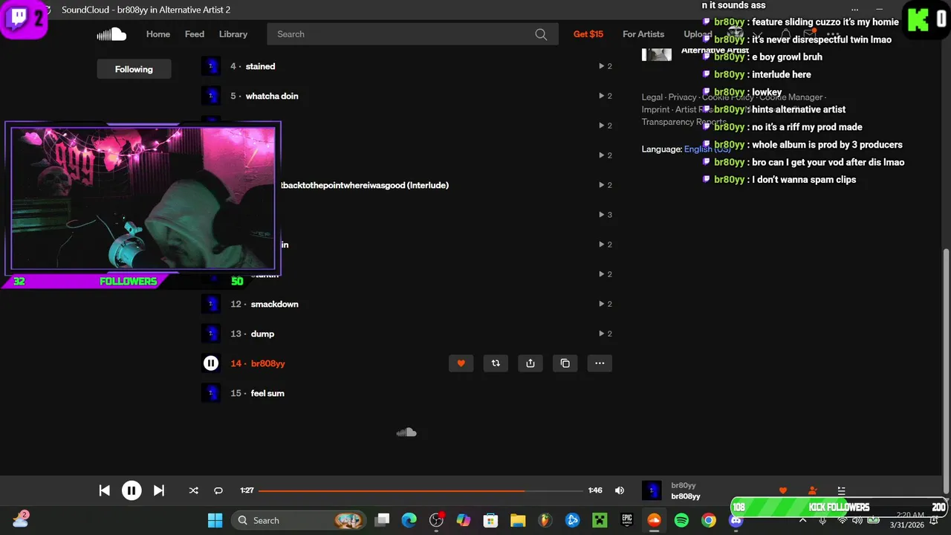The width and height of the screenshot is (951, 535).
Task: Open the Imprint footer link
Action: (655, 110)
